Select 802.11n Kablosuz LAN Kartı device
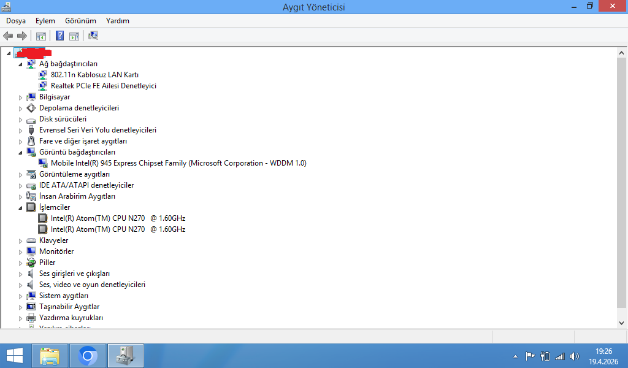The width and height of the screenshot is (628, 368). (x=94, y=75)
